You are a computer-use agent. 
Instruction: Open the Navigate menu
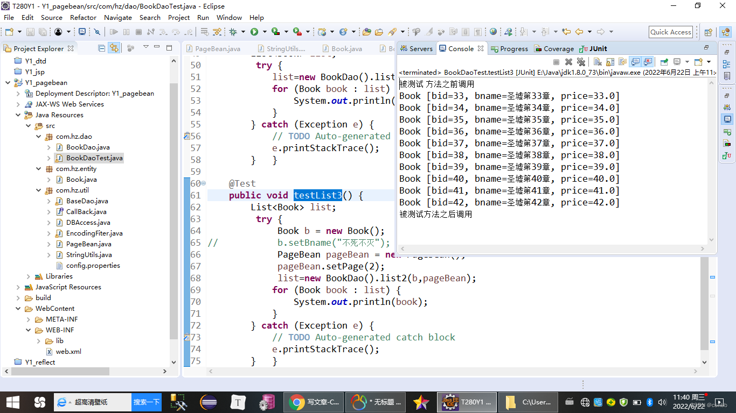point(118,17)
